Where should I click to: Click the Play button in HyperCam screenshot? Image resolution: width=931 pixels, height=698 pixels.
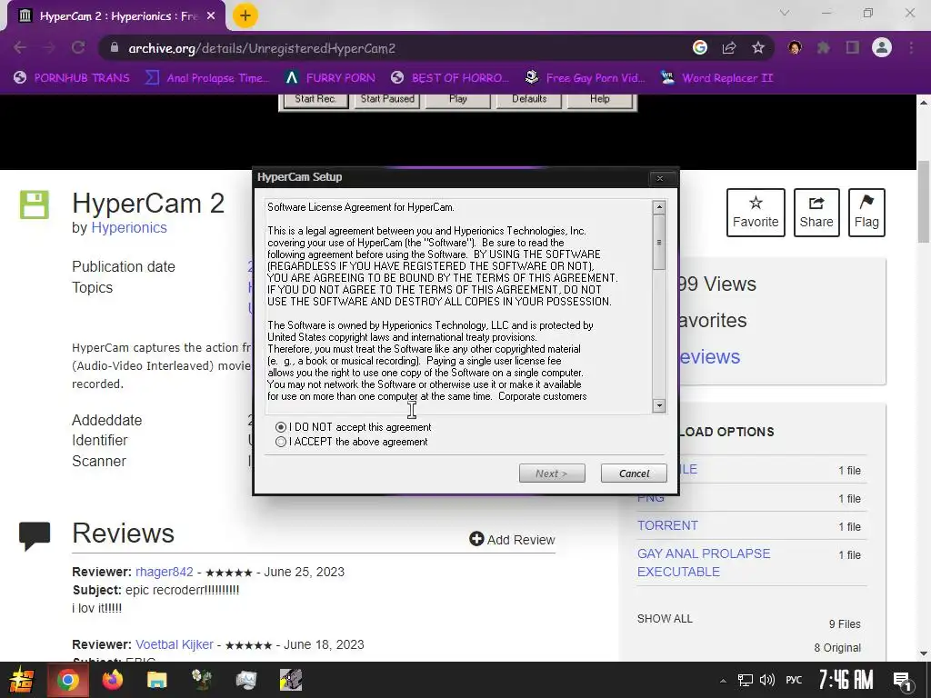[458, 99]
